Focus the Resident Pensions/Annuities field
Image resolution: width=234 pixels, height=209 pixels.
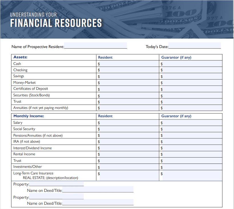129,135
